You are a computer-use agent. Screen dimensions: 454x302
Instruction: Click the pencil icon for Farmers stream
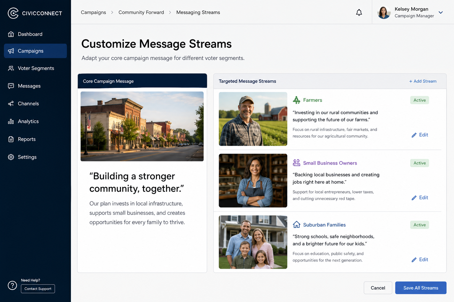pyautogui.click(x=414, y=135)
